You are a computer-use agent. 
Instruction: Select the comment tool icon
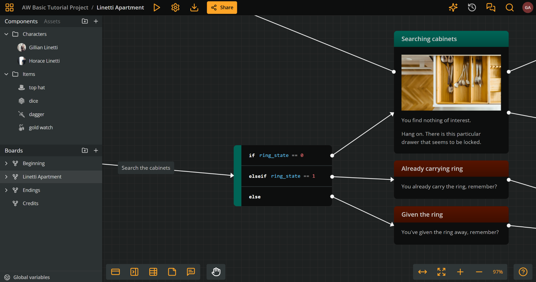(191, 272)
